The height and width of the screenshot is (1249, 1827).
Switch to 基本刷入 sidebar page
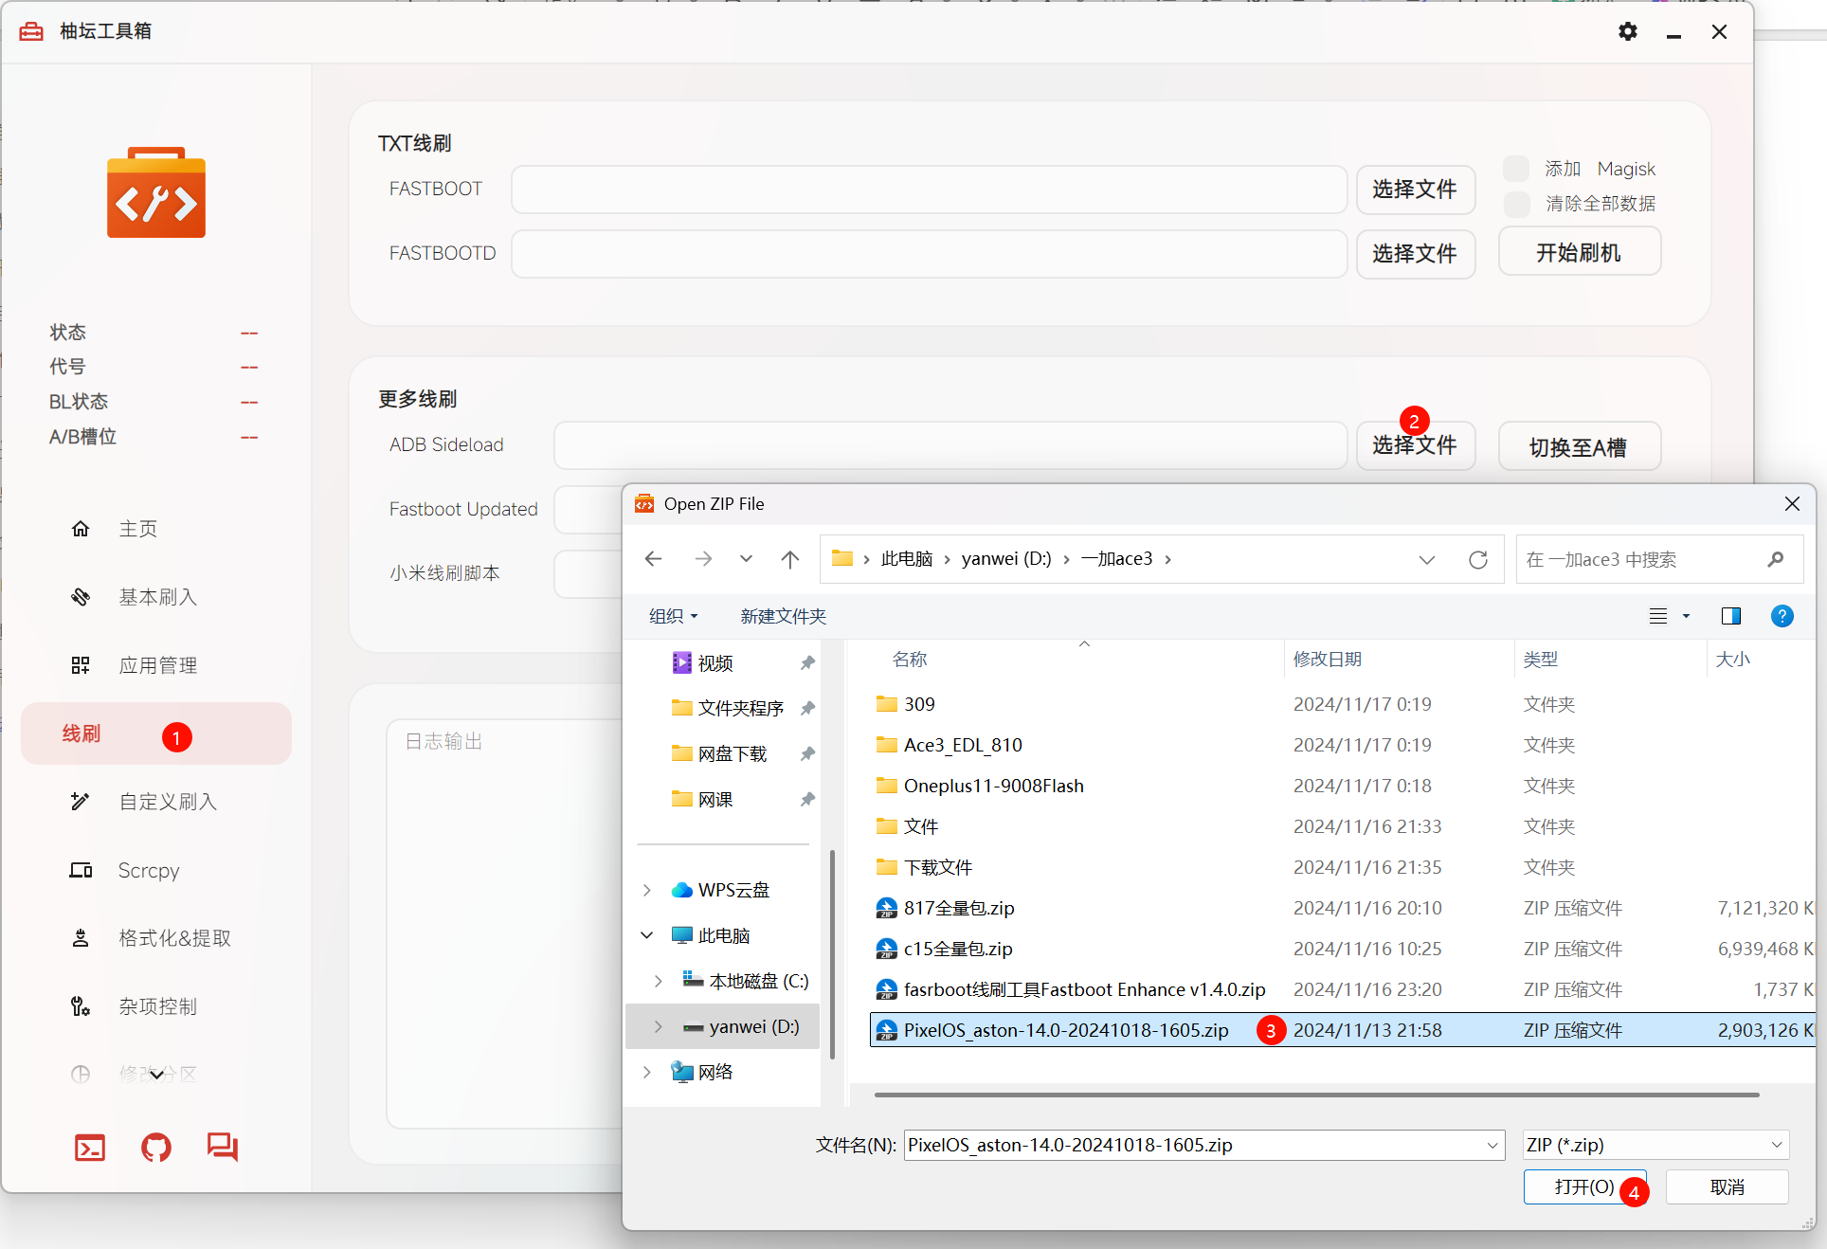click(157, 597)
